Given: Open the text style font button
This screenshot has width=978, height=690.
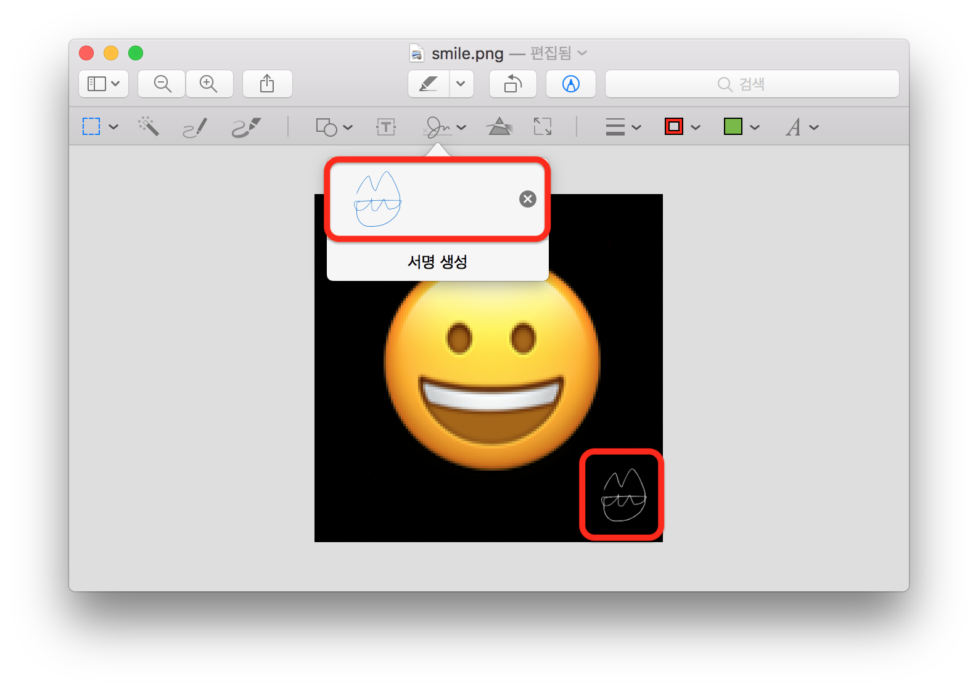Looking at the screenshot, I should 794,128.
